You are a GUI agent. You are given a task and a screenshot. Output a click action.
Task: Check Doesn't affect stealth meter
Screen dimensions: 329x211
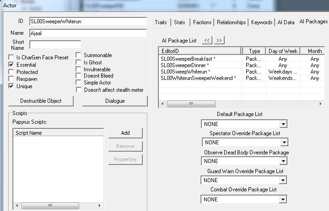[79, 90]
